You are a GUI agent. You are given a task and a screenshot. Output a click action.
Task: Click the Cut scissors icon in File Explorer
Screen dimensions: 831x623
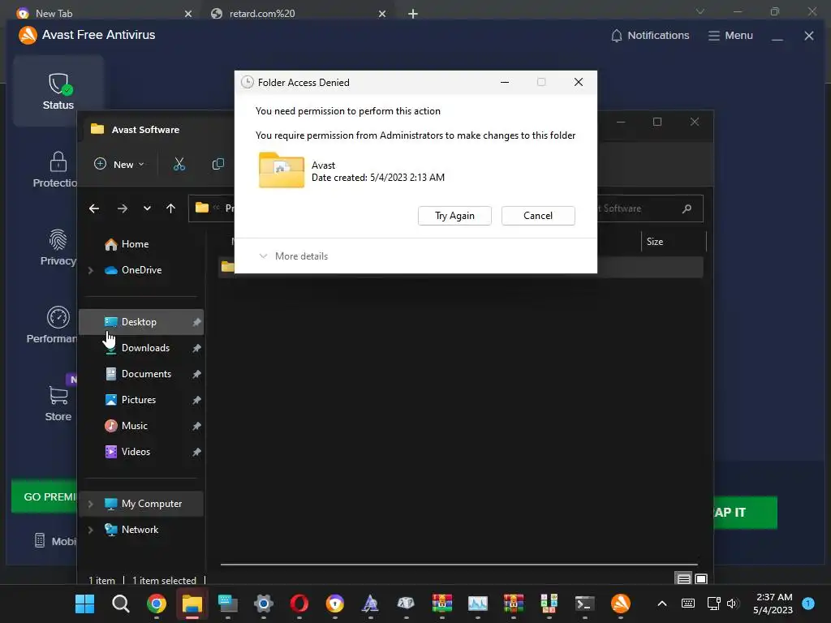[x=179, y=164]
